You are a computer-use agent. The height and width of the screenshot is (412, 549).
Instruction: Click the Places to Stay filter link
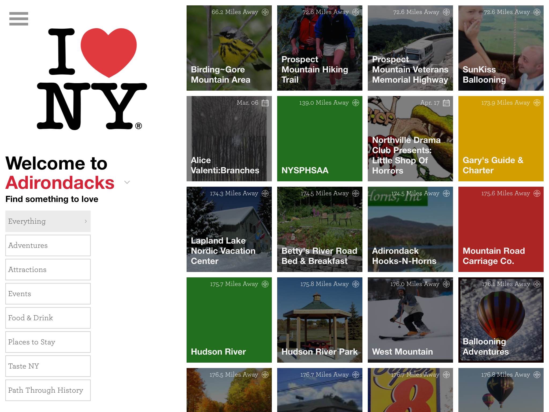click(x=48, y=341)
